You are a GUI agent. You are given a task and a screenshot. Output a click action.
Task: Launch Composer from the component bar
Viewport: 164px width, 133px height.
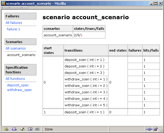tap(22, 129)
